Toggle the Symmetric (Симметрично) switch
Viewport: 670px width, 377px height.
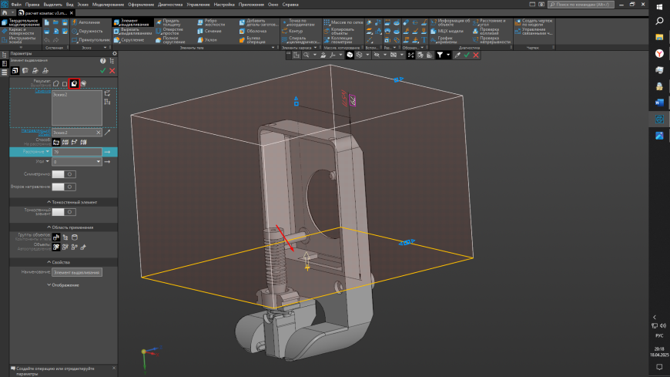(x=63, y=174)
